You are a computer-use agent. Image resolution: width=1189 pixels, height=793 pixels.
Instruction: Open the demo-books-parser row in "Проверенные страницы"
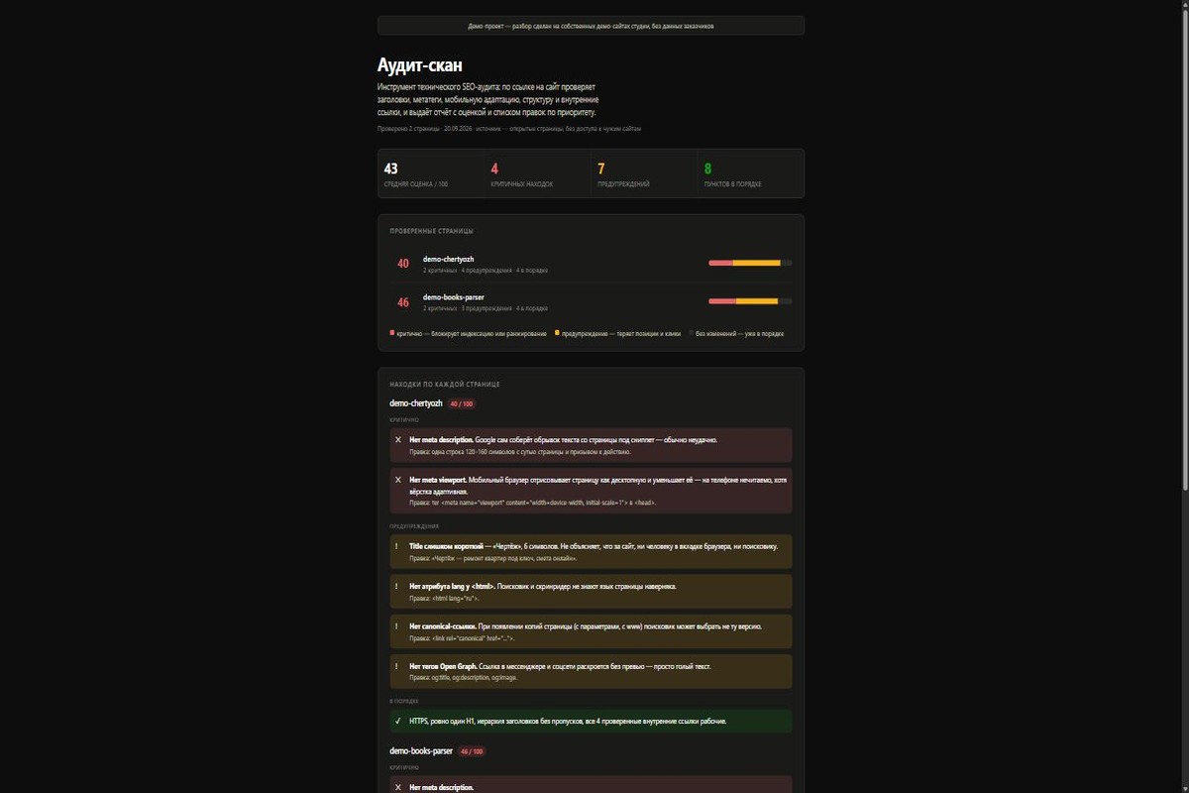tap(591, 301)
